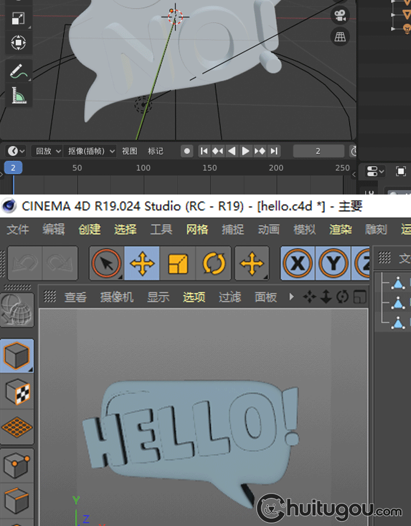The image size is (411, 526).
Task: Select the Blender Measure tool
Action: [x=18, y=95]
